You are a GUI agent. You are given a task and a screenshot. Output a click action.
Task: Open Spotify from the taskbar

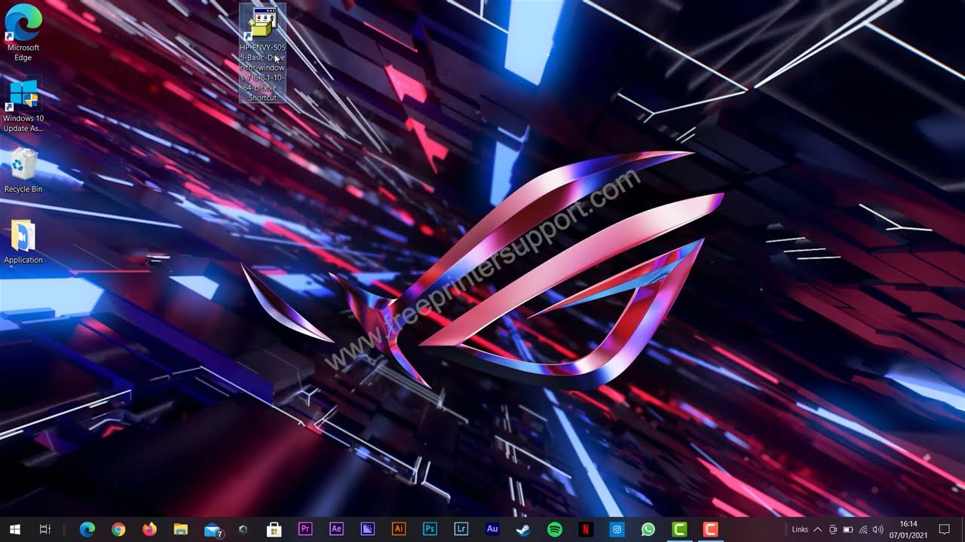coord(555,529)
